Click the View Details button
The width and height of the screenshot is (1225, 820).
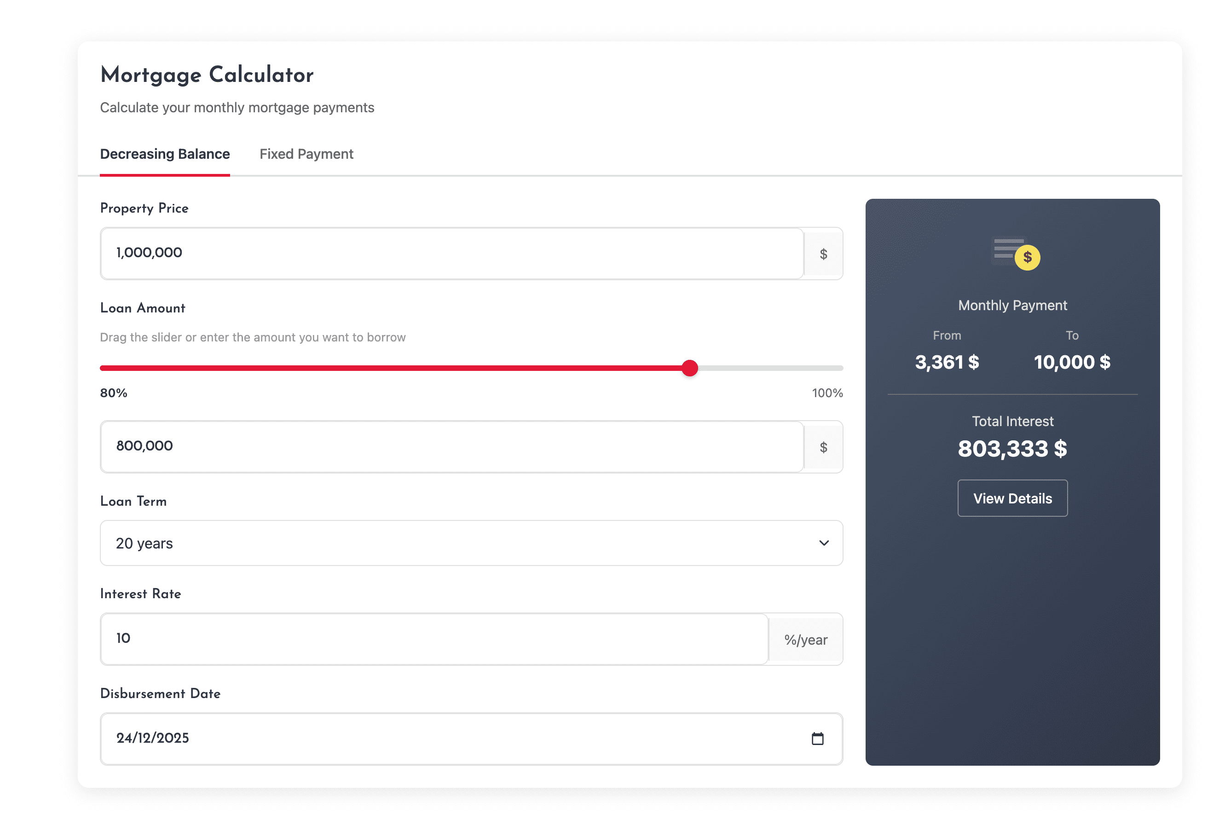[x=1012, y=498]
